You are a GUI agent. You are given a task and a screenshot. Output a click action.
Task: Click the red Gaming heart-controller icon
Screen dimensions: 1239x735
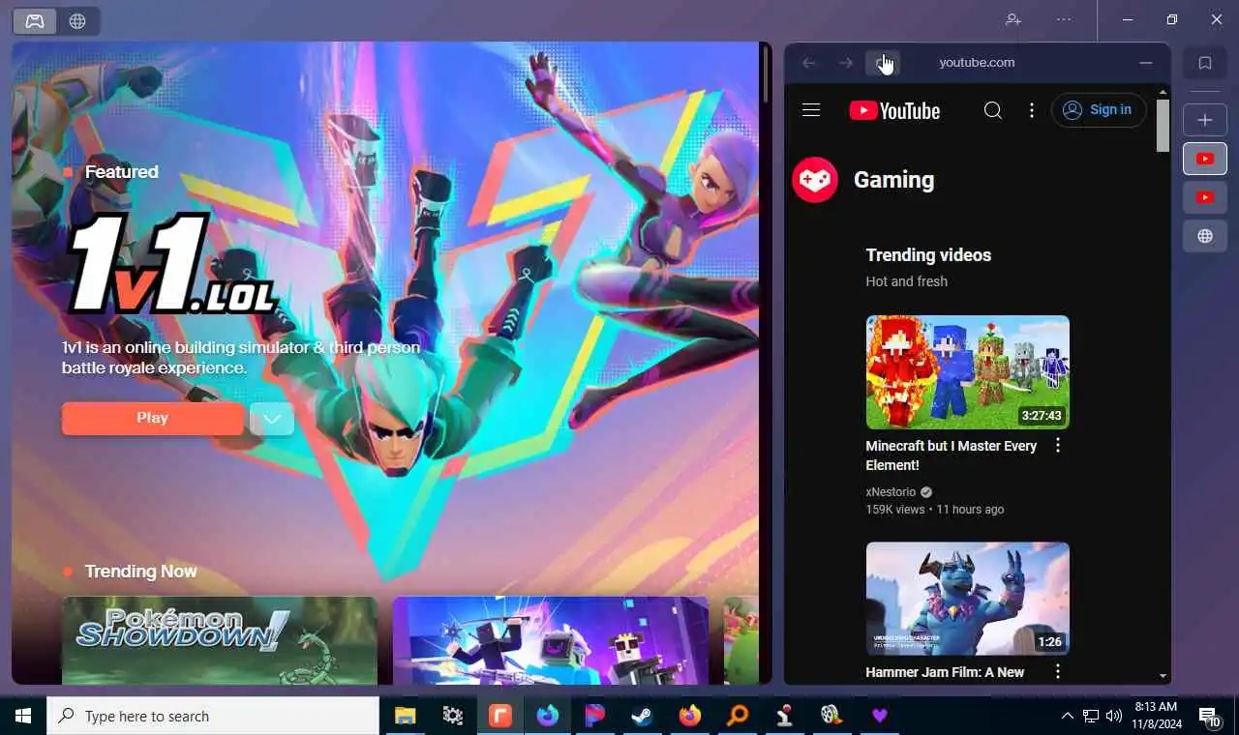tap(815, 180)
